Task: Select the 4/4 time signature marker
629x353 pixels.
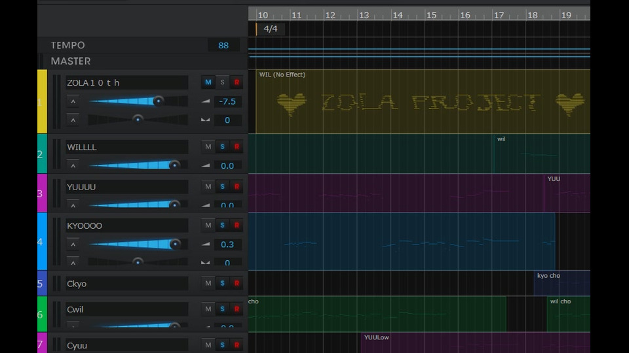Action: 270,29
